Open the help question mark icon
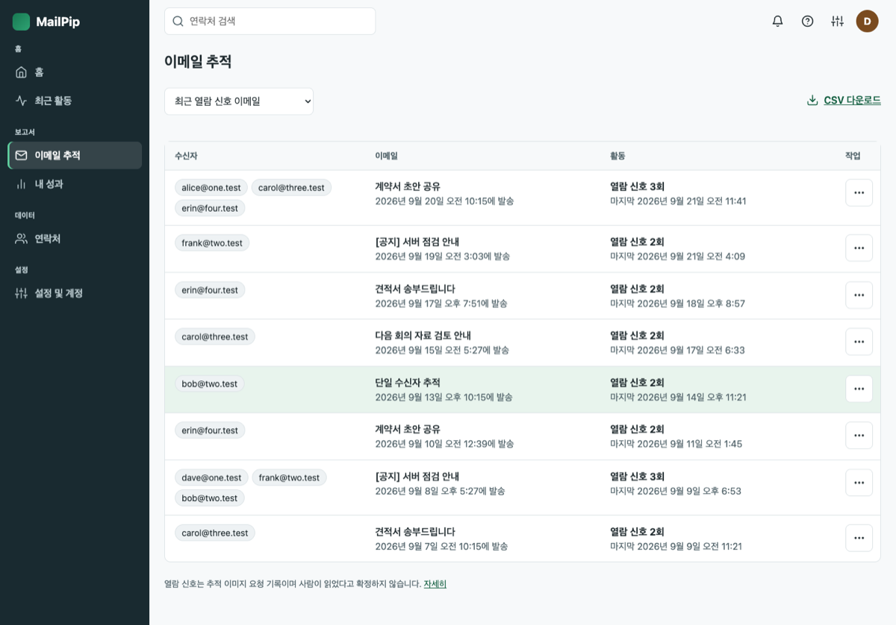Screen dimensions: 896x625 807,21
